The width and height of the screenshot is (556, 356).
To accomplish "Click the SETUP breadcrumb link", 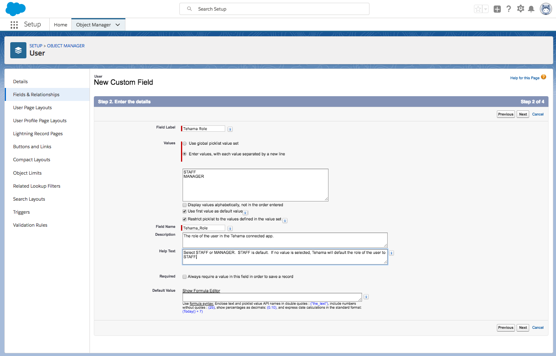I will [36, 46].
